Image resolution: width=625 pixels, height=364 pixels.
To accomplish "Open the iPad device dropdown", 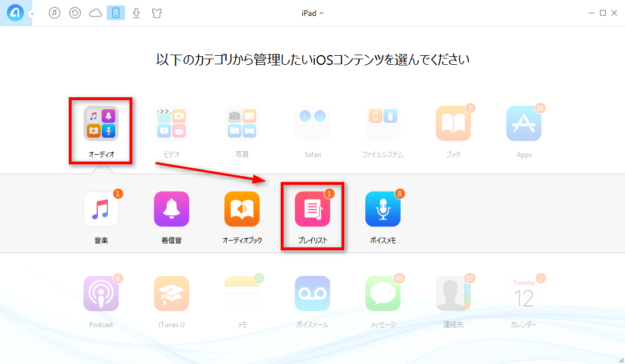I will click(312, 13).
